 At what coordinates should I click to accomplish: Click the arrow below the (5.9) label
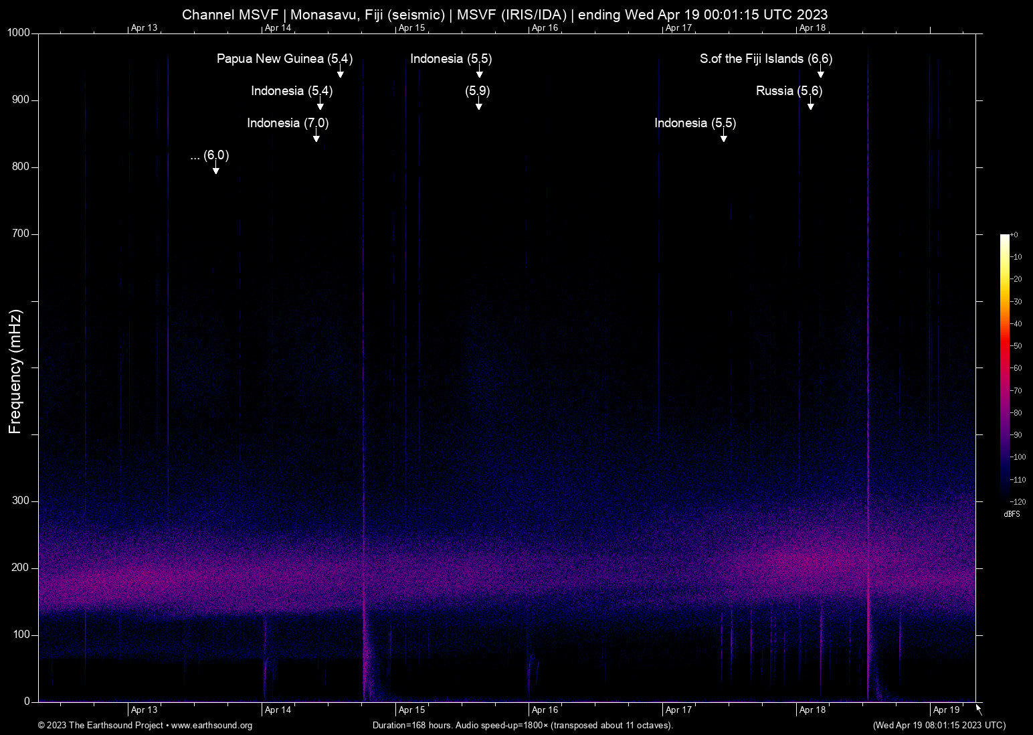point(478,103)
